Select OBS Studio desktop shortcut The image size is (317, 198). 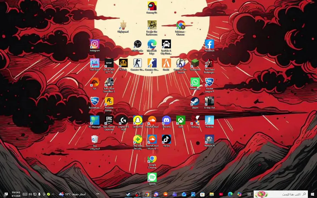pos(138,46)
